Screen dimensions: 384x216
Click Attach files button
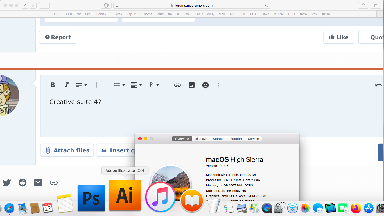67,150
